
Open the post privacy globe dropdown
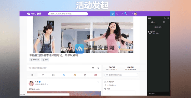[46, 84]
